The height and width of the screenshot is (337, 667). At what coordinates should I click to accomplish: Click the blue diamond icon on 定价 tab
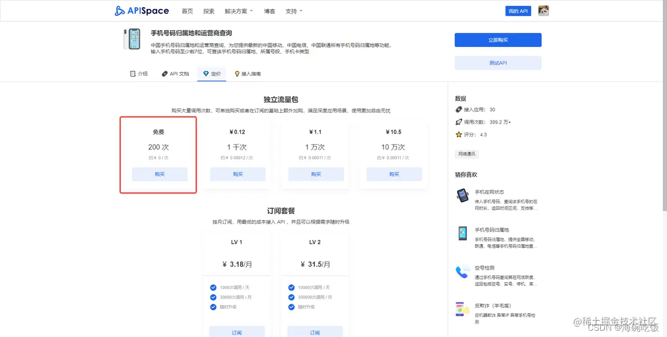[205, 74]
